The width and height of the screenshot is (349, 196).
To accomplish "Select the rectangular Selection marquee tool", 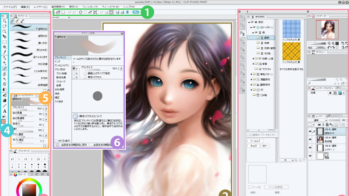I will click(x=4, y=42).
